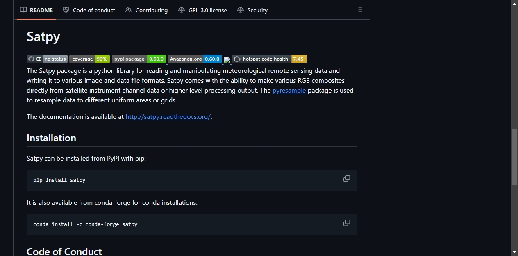Screen dimensions: 518x256
Task: Click the GPL-3.0 license scale icon
Action: pyautogui.click(x=182, y=10)
